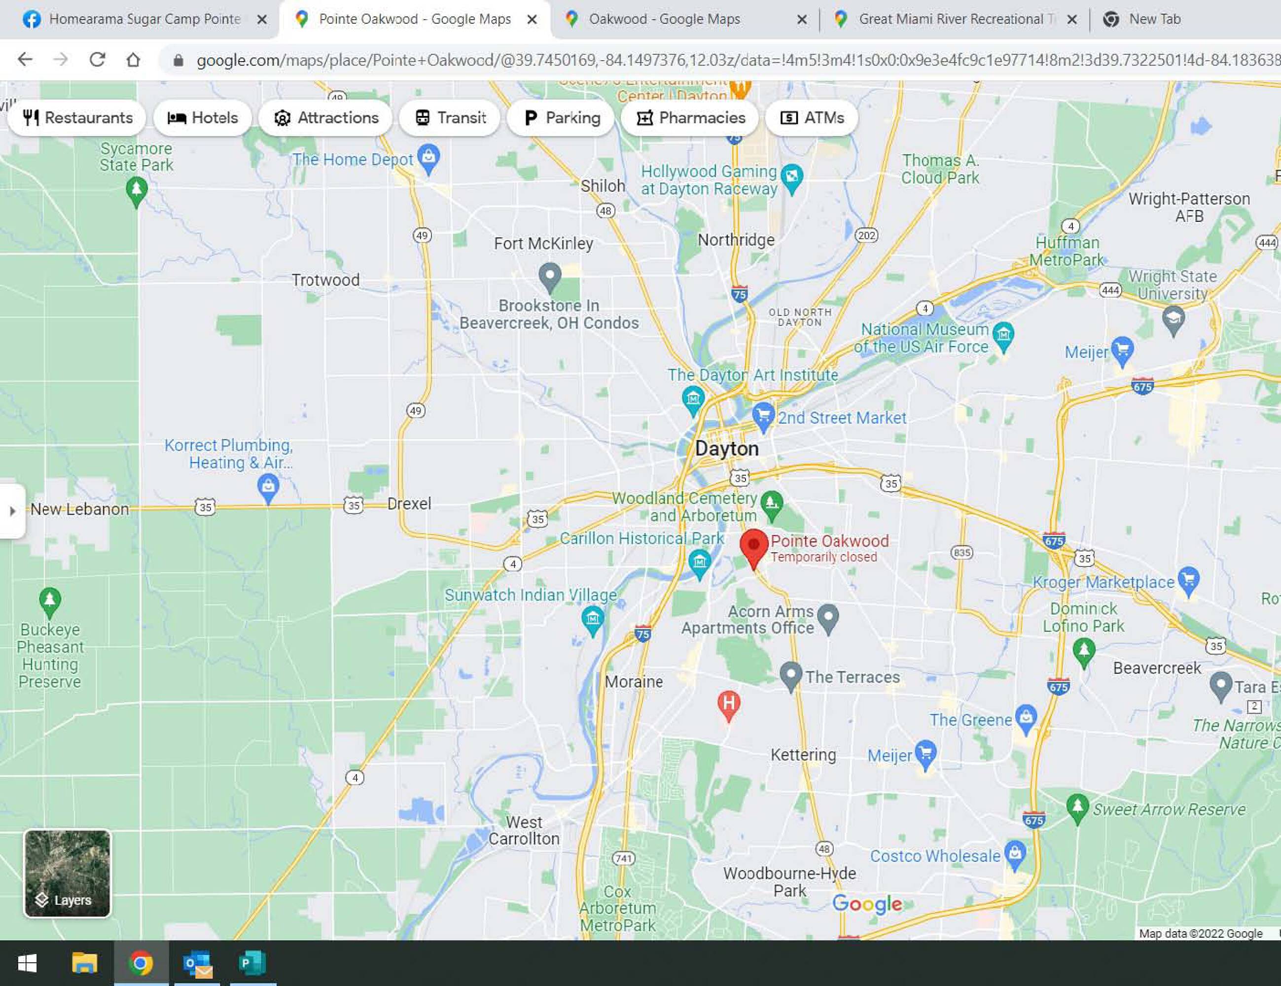Screen dimensions: 1281x986
Task: Open the Layers satellite thumbnail
Action: (68, 873)
